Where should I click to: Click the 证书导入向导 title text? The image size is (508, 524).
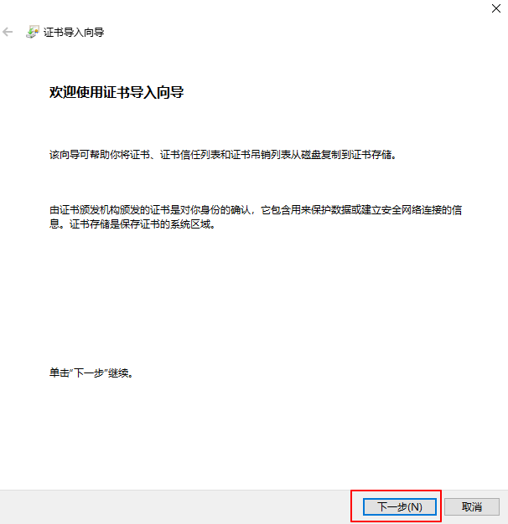[74, 32]
